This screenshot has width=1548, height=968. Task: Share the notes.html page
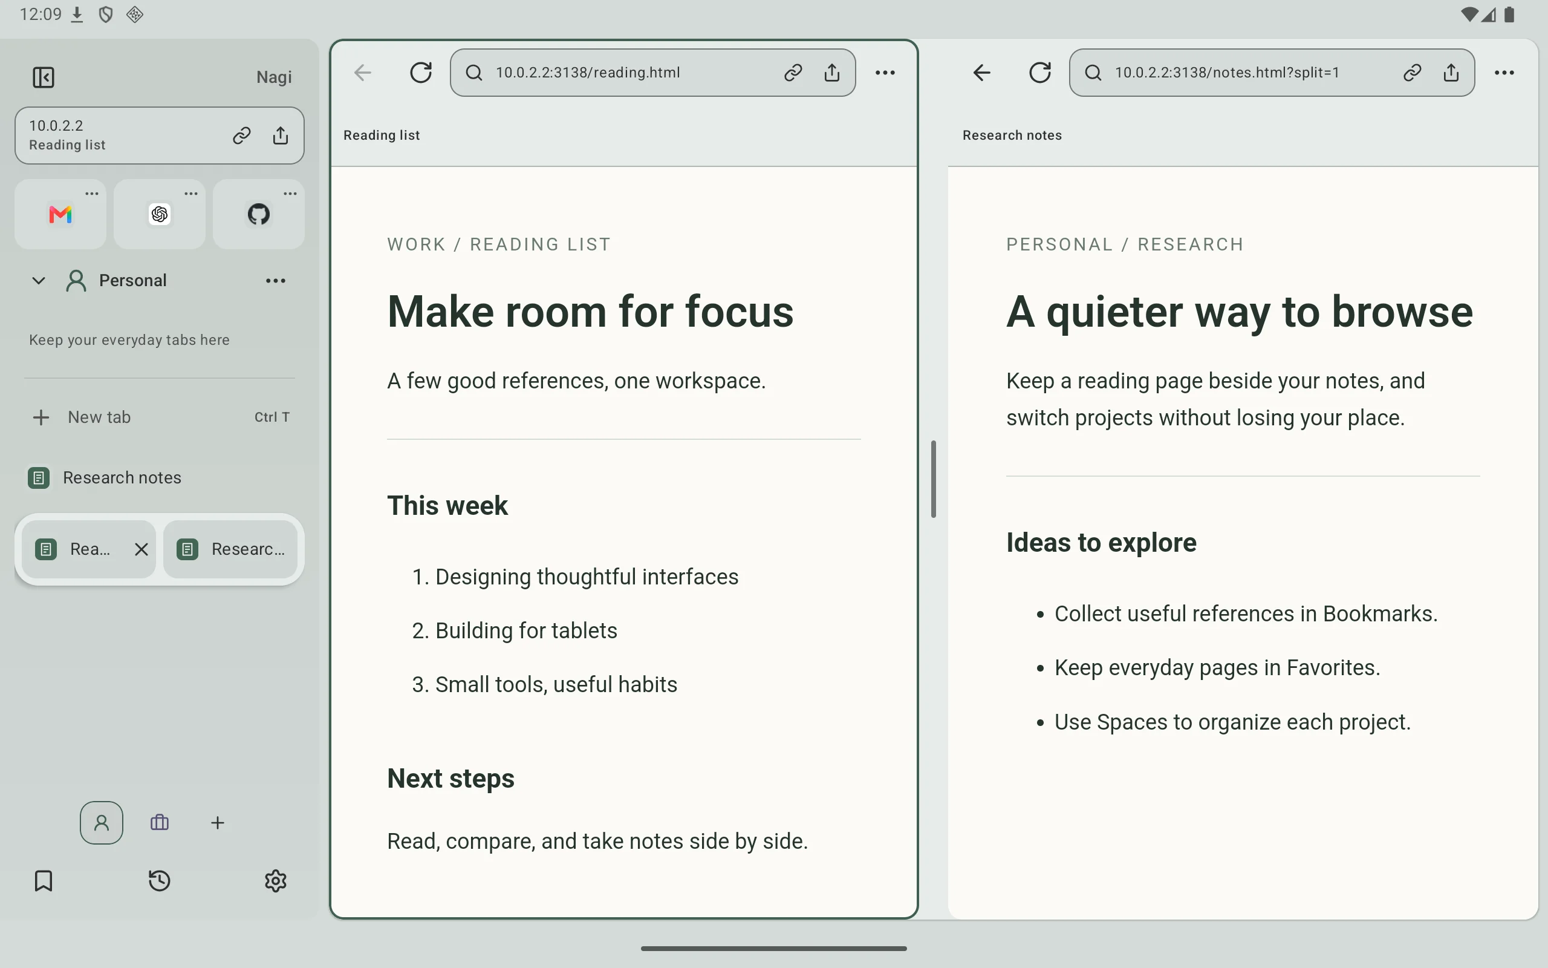click(1451, 73)
